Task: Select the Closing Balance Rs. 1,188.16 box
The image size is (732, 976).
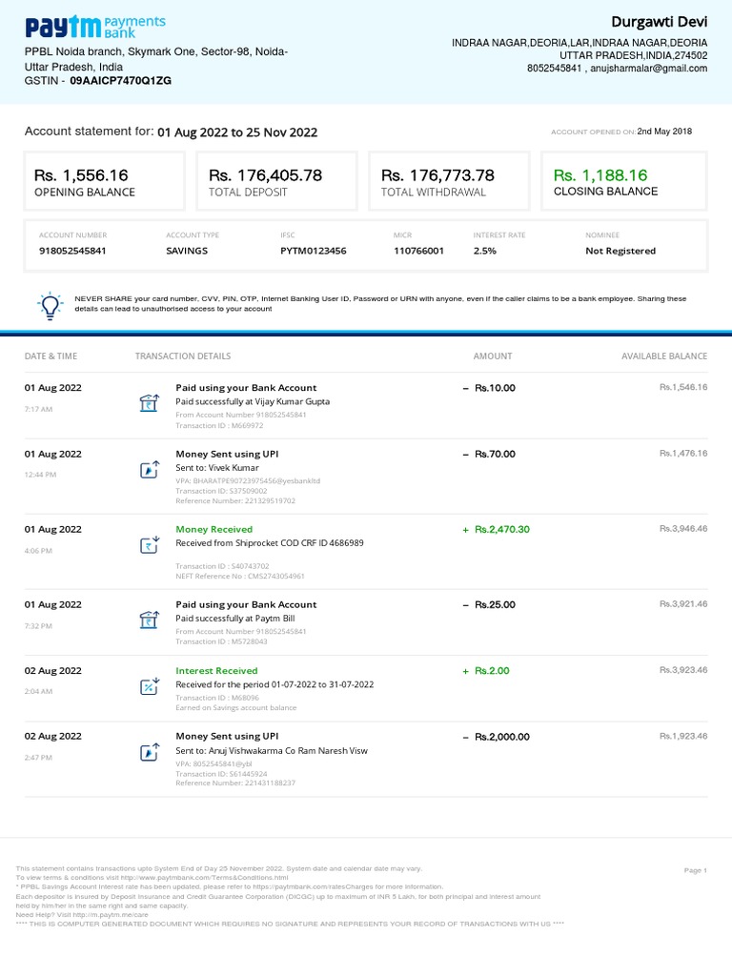Action: (623, 181)
